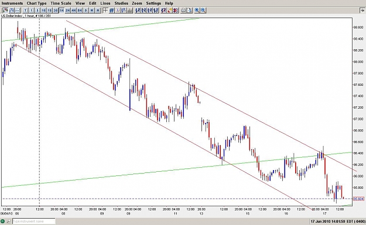Switch to 5 minute time scale

37,11
